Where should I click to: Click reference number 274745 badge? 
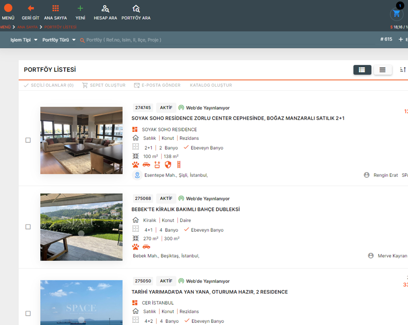click(143, 107)
